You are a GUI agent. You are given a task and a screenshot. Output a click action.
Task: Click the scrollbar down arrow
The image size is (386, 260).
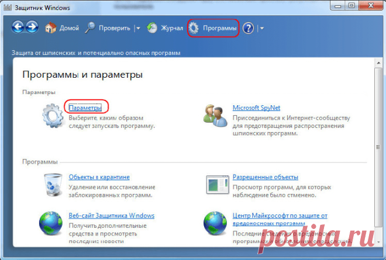tap(378, 242)
